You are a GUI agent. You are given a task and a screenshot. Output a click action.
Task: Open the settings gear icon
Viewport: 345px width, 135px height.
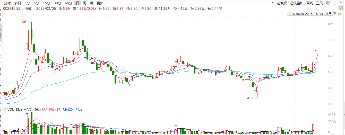(x=328, y=3)
